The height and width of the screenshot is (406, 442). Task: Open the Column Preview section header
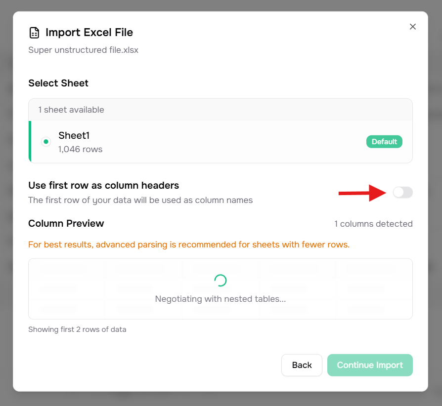tap(66, 223)
